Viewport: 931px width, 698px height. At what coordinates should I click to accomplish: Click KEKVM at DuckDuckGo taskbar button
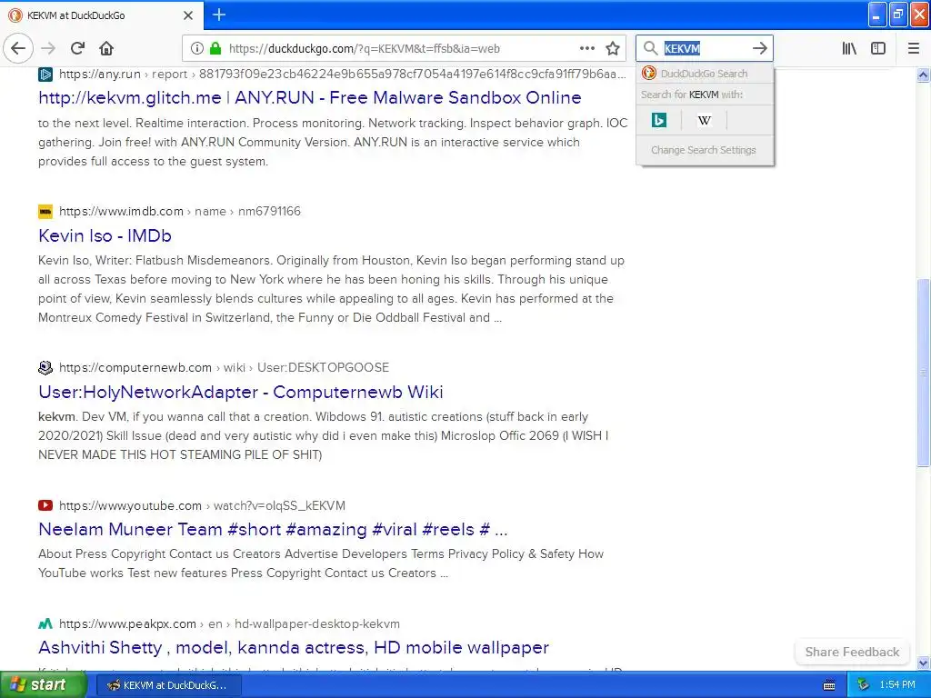pos(168,685)
